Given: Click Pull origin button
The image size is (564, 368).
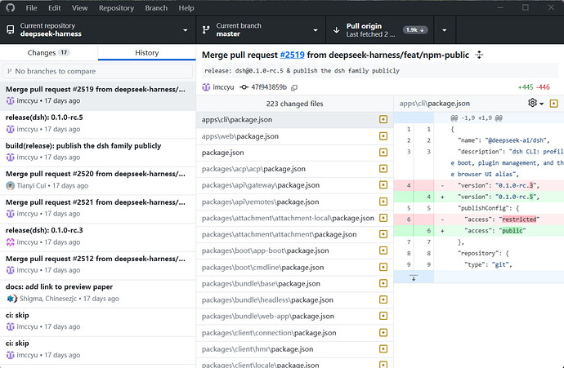Looking at the screenshot, I should click(x=380, y=30).
